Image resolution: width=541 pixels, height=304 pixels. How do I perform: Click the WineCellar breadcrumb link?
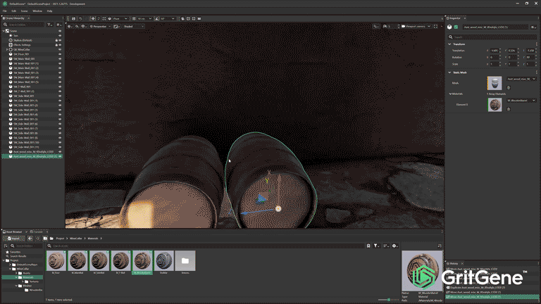76,238
